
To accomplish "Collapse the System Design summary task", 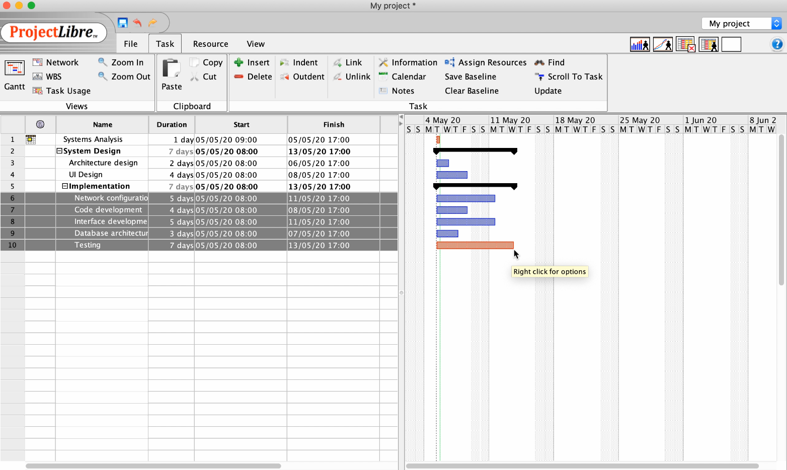I will coord(59,151).
